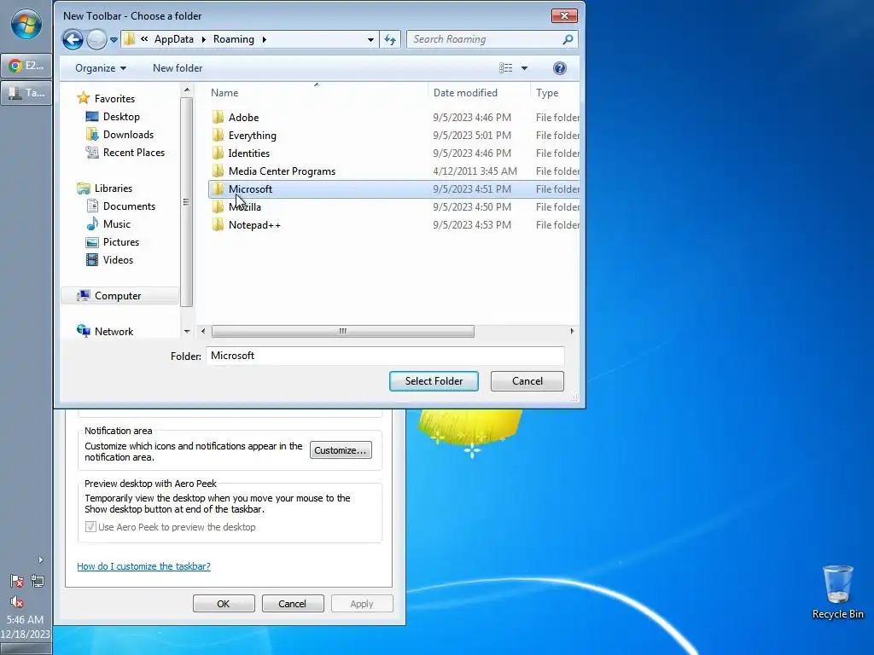Viewport: 874px width, 655px height.
Task: Click the muted volume tray icon
Action: [x=17, y=602]
